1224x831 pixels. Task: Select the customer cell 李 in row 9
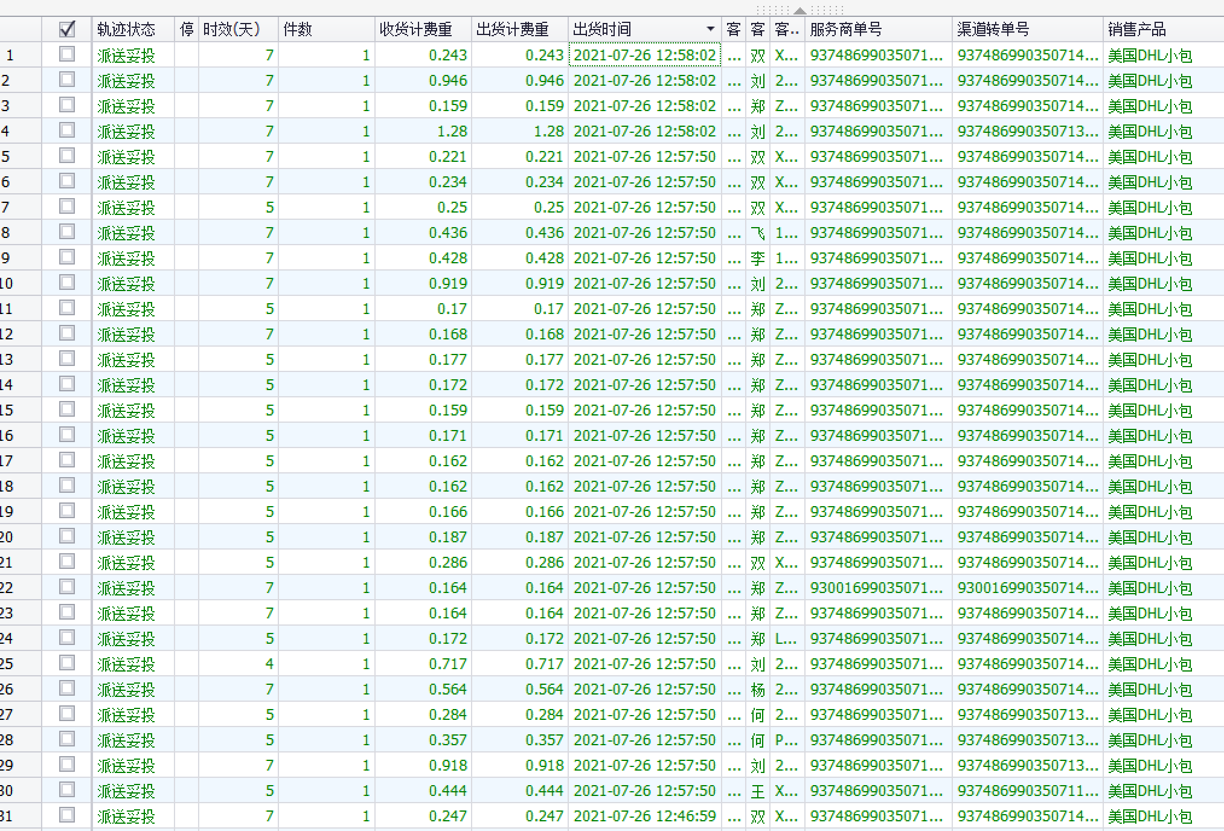click(x=757, y=258)
